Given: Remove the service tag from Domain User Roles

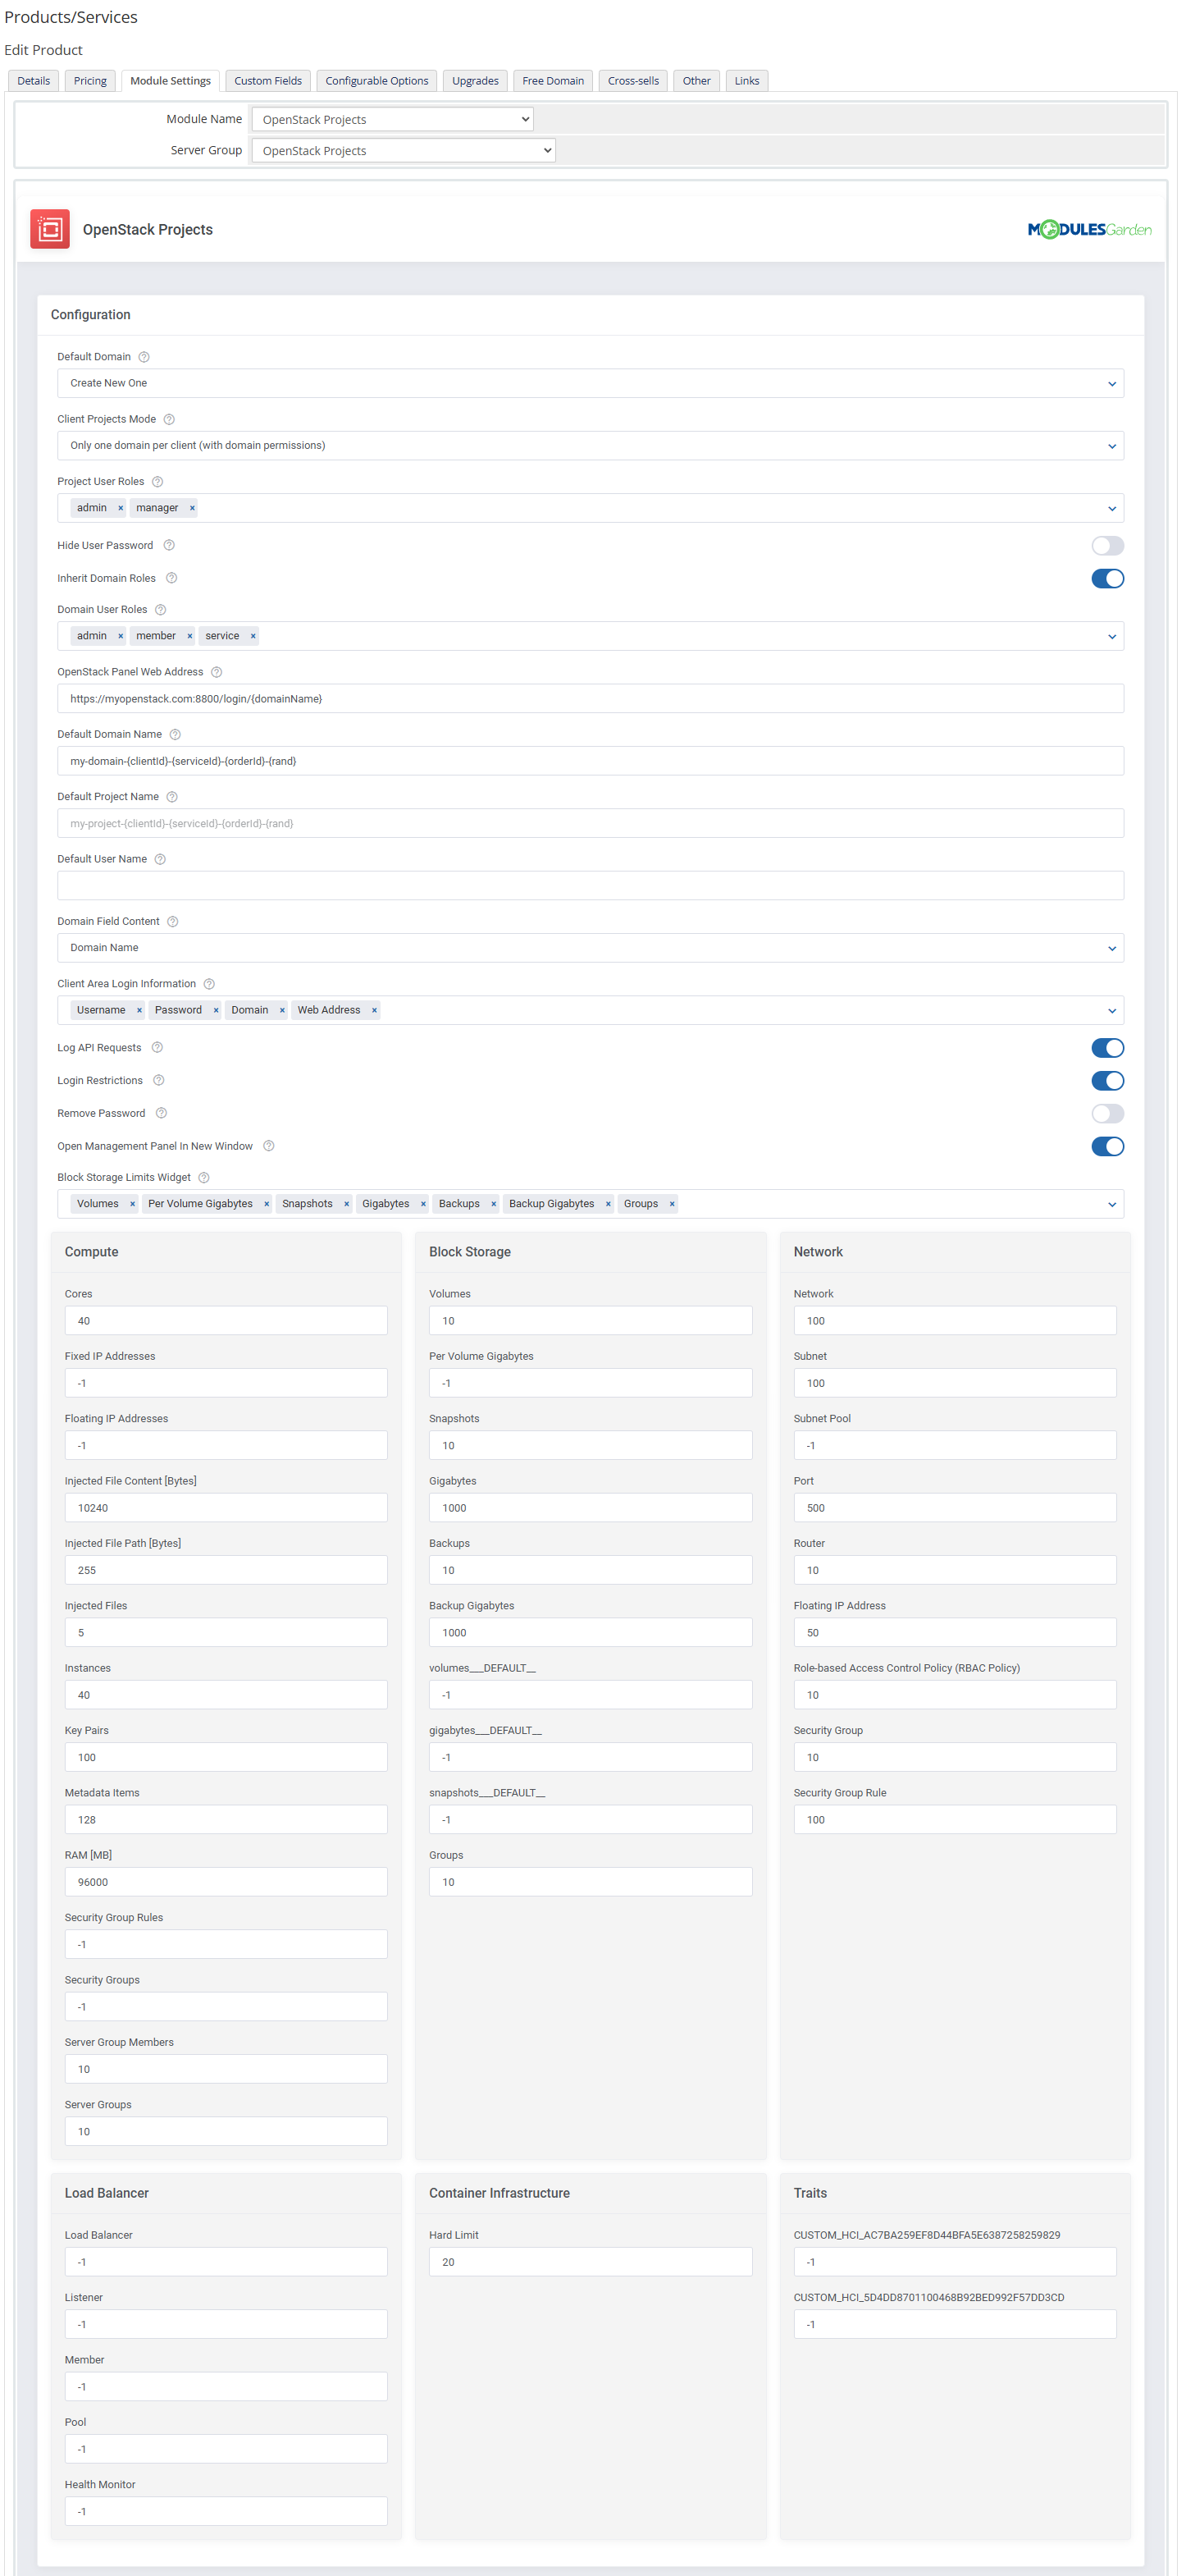Looking at the screenshot, I should pyautogui.click(x=253, y=636).
